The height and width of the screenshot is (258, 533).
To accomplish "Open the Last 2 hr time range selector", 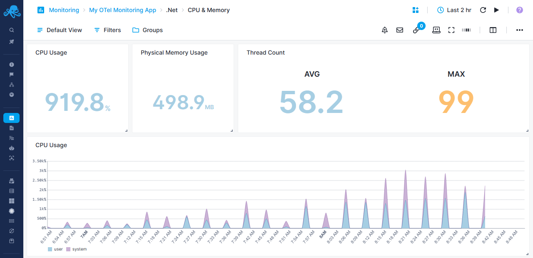I will click(x=454, y=10).
